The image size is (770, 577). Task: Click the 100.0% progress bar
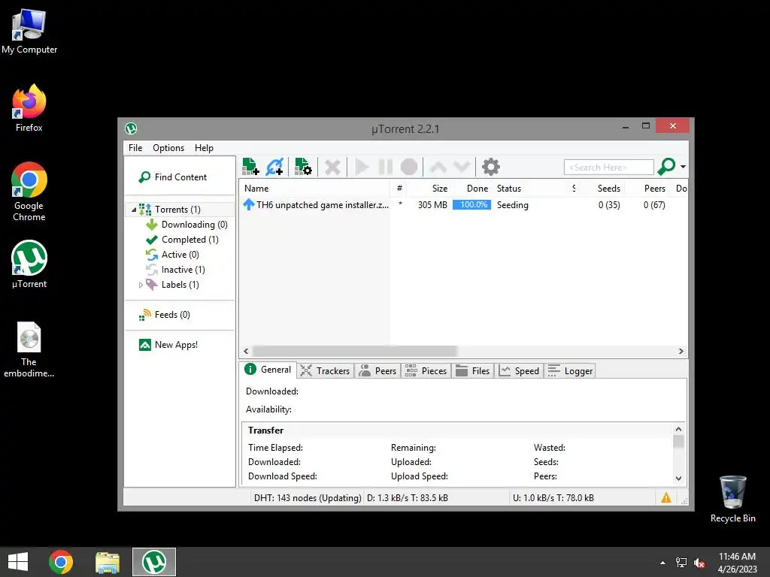471,205
